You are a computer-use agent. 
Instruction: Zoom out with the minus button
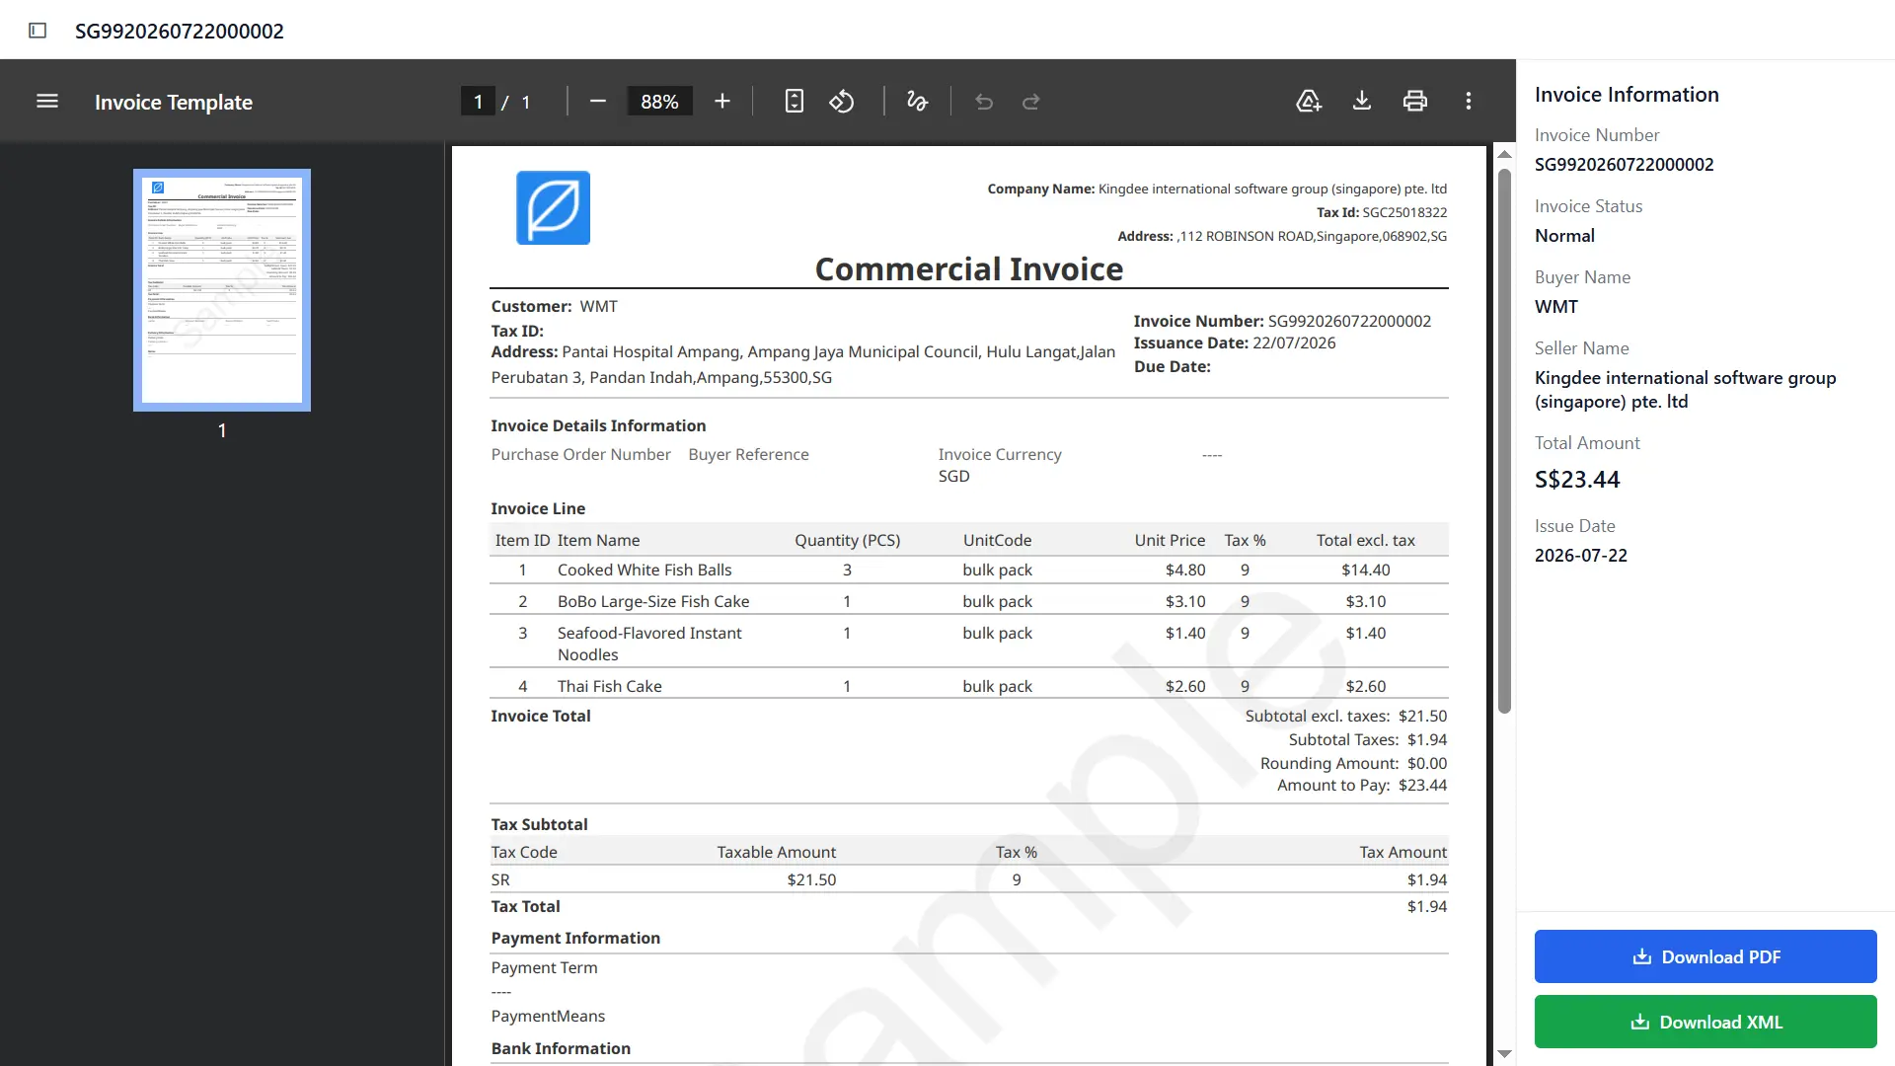[597, 102]
